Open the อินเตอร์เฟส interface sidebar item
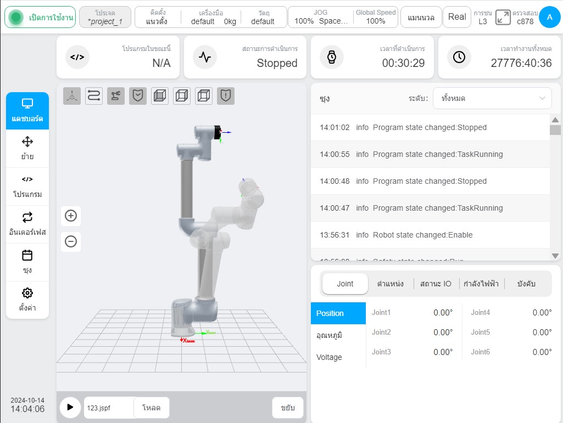This screenshot has width=563, height=423. (x=27, y=224)
